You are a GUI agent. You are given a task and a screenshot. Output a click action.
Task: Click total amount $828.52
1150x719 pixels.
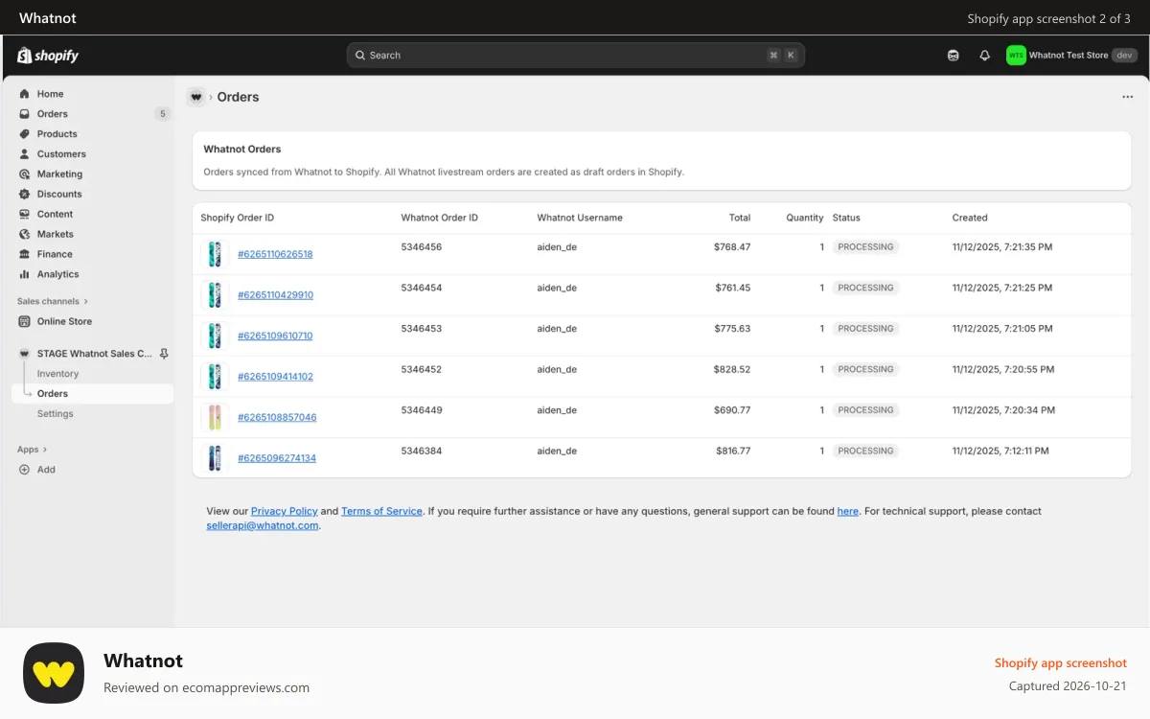[x=732, y=369]
